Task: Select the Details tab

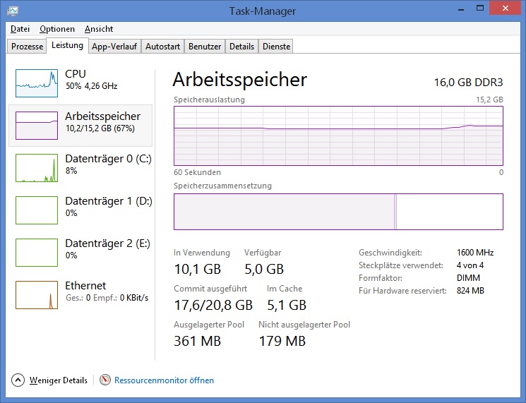Action: [x=241, y=47]
